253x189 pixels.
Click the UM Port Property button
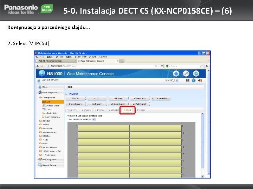coord(140,104)
